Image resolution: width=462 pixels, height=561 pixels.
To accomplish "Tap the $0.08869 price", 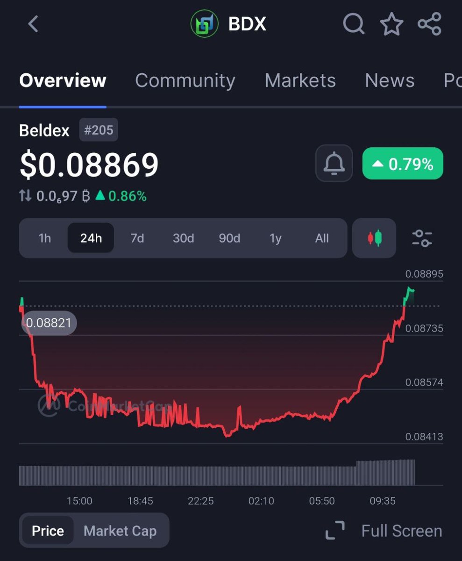I will tap(89, 165).
